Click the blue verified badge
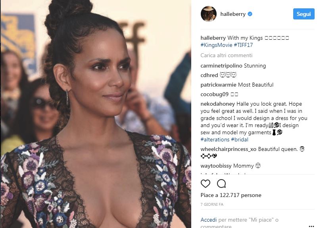Image resolution: width=317 pixels, height=228 pixels. click(250, 14)
